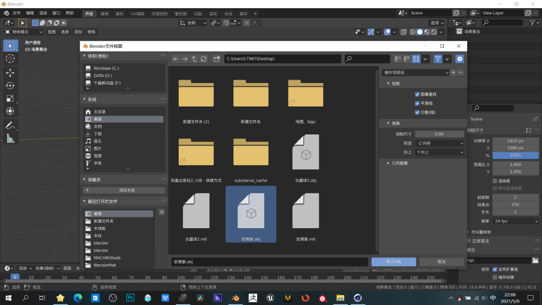Click the 取消 button
This screenshot has height=305, width=542.
(x=441, y=262)
